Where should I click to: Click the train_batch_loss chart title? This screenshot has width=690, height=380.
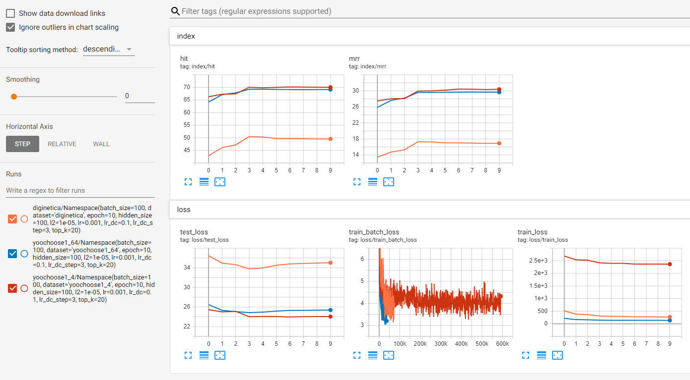coord(374,232)
